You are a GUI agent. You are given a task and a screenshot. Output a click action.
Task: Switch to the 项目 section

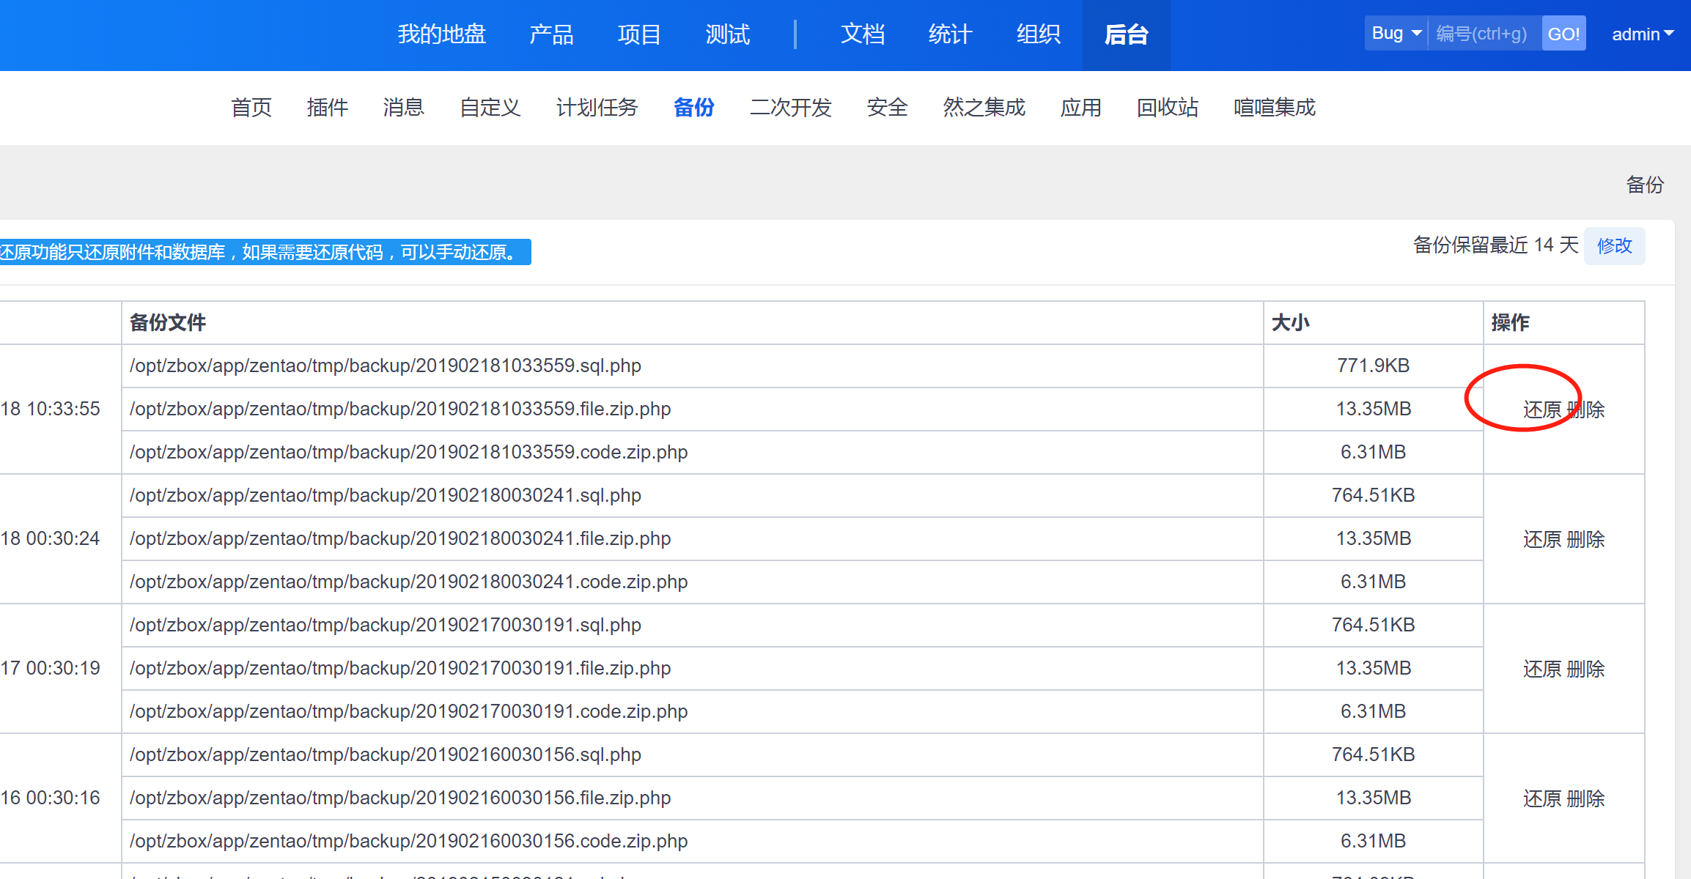639,34
